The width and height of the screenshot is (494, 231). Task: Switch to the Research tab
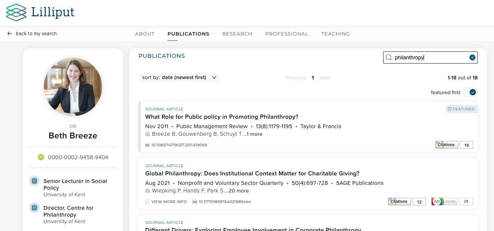pos(237,34)
